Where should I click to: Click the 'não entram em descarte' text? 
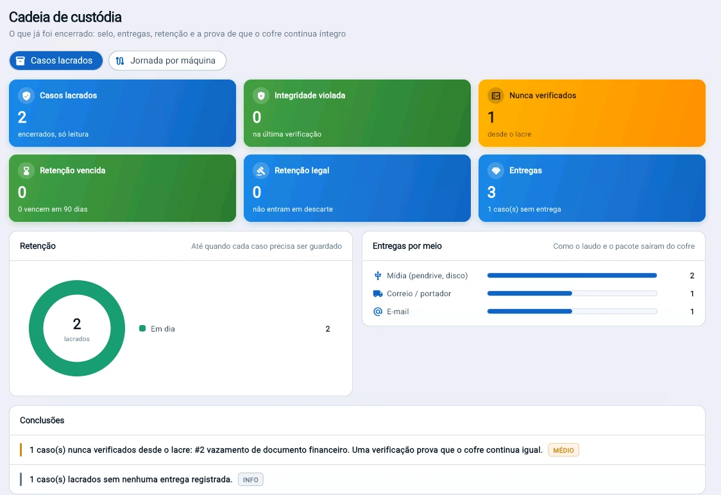[x=293, y=209]
